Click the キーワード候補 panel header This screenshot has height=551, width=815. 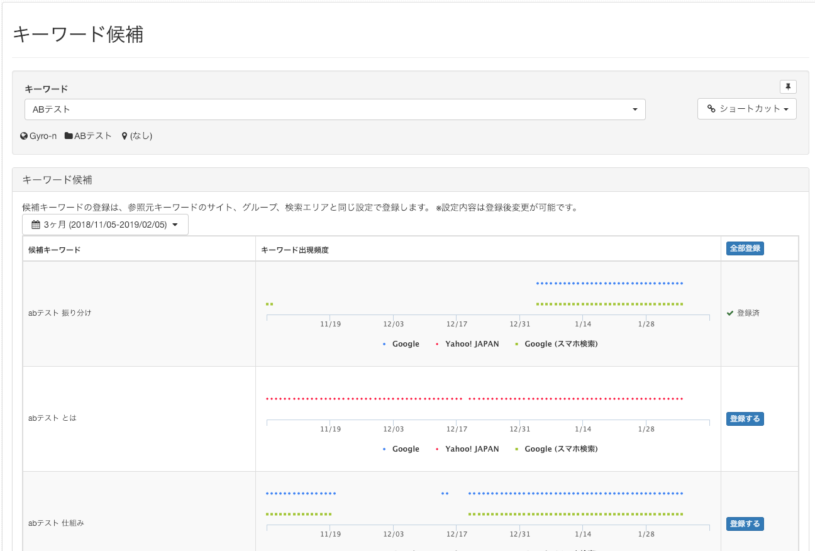coord(410,180)
